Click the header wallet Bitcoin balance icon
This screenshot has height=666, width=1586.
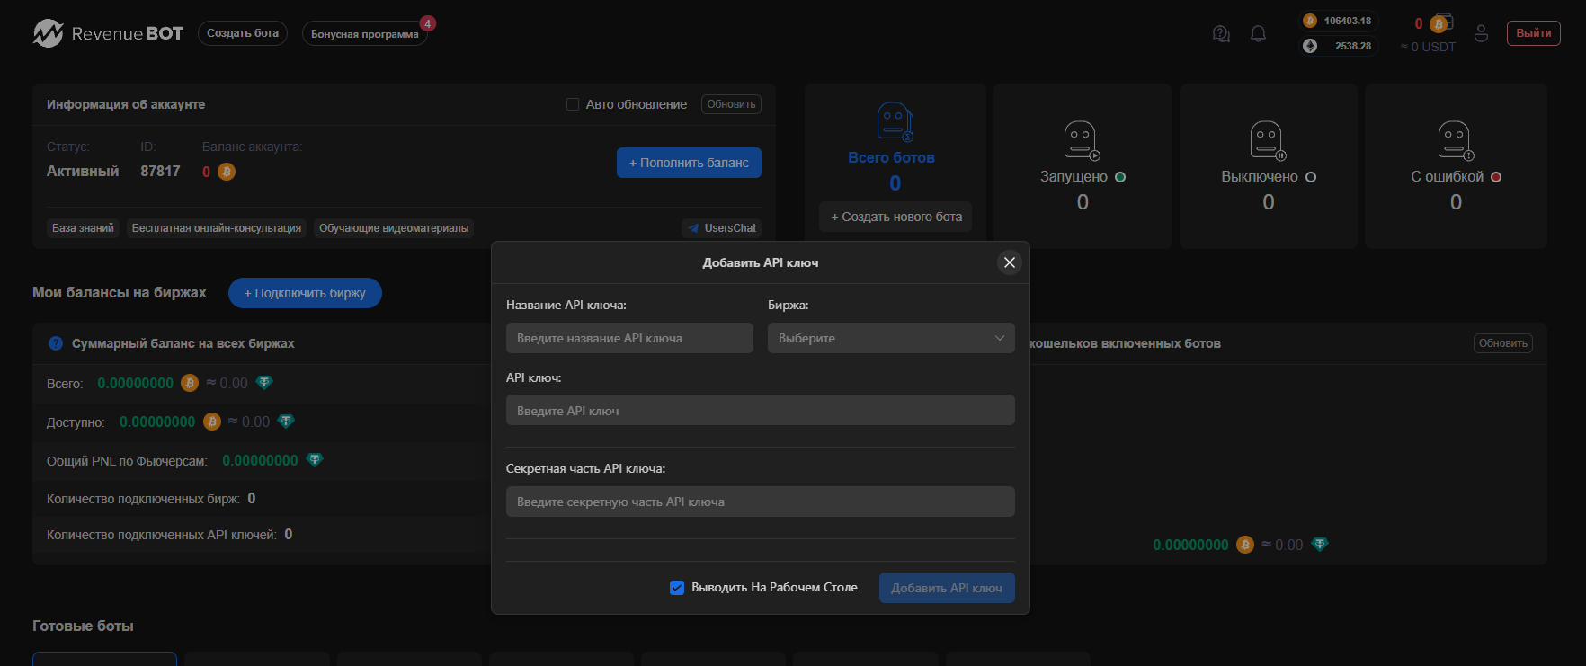(1440, 23)
